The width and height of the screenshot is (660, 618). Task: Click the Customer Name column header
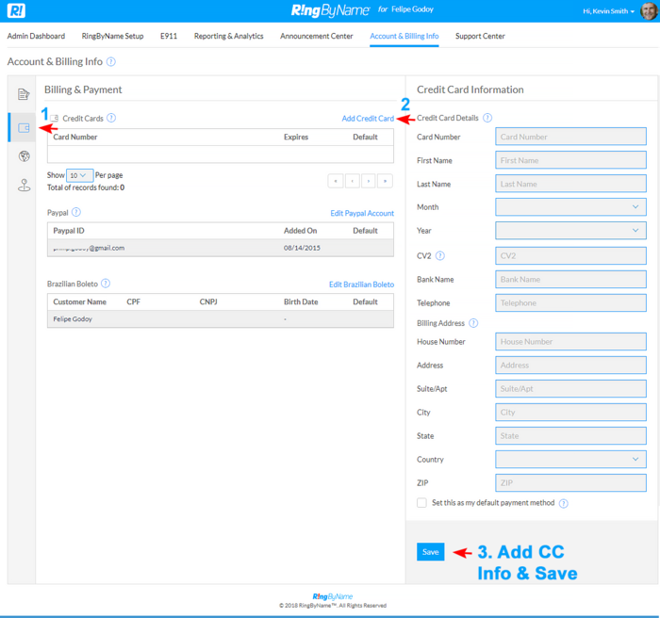[x=79, y=301]
